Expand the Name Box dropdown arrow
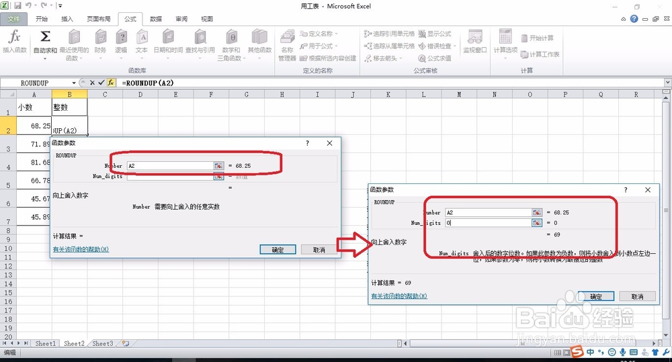Viewport: 672px width, 362px height. tap(74, 83)
